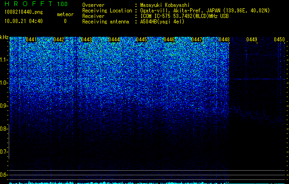Click the Receiving Location label
289x184 pixels.
107,11
